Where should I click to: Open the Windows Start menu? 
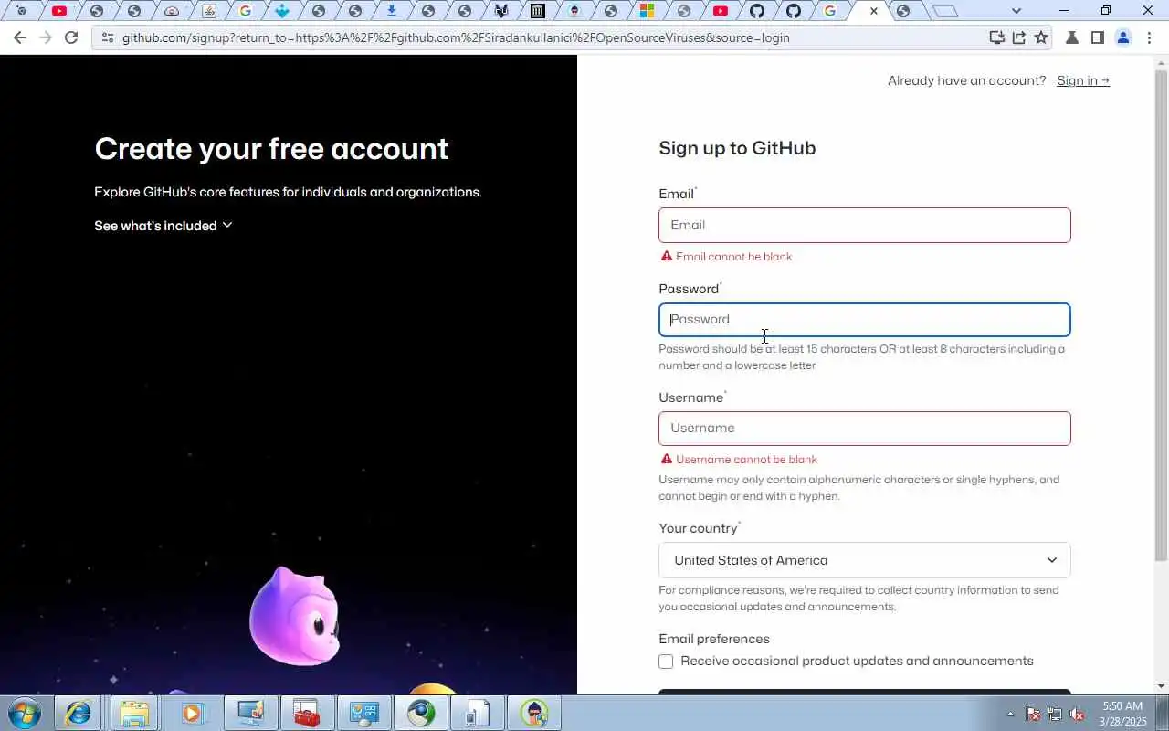[25, 713]
